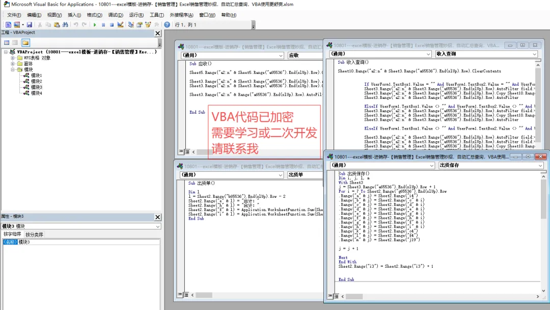The height and width of the screenshot is (310, 550).
Task: Close the 工程 - VBAProject panel
Action: coord(157,33)
